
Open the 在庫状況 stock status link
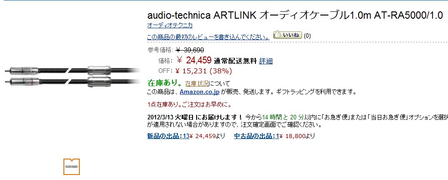click(197, 83)
